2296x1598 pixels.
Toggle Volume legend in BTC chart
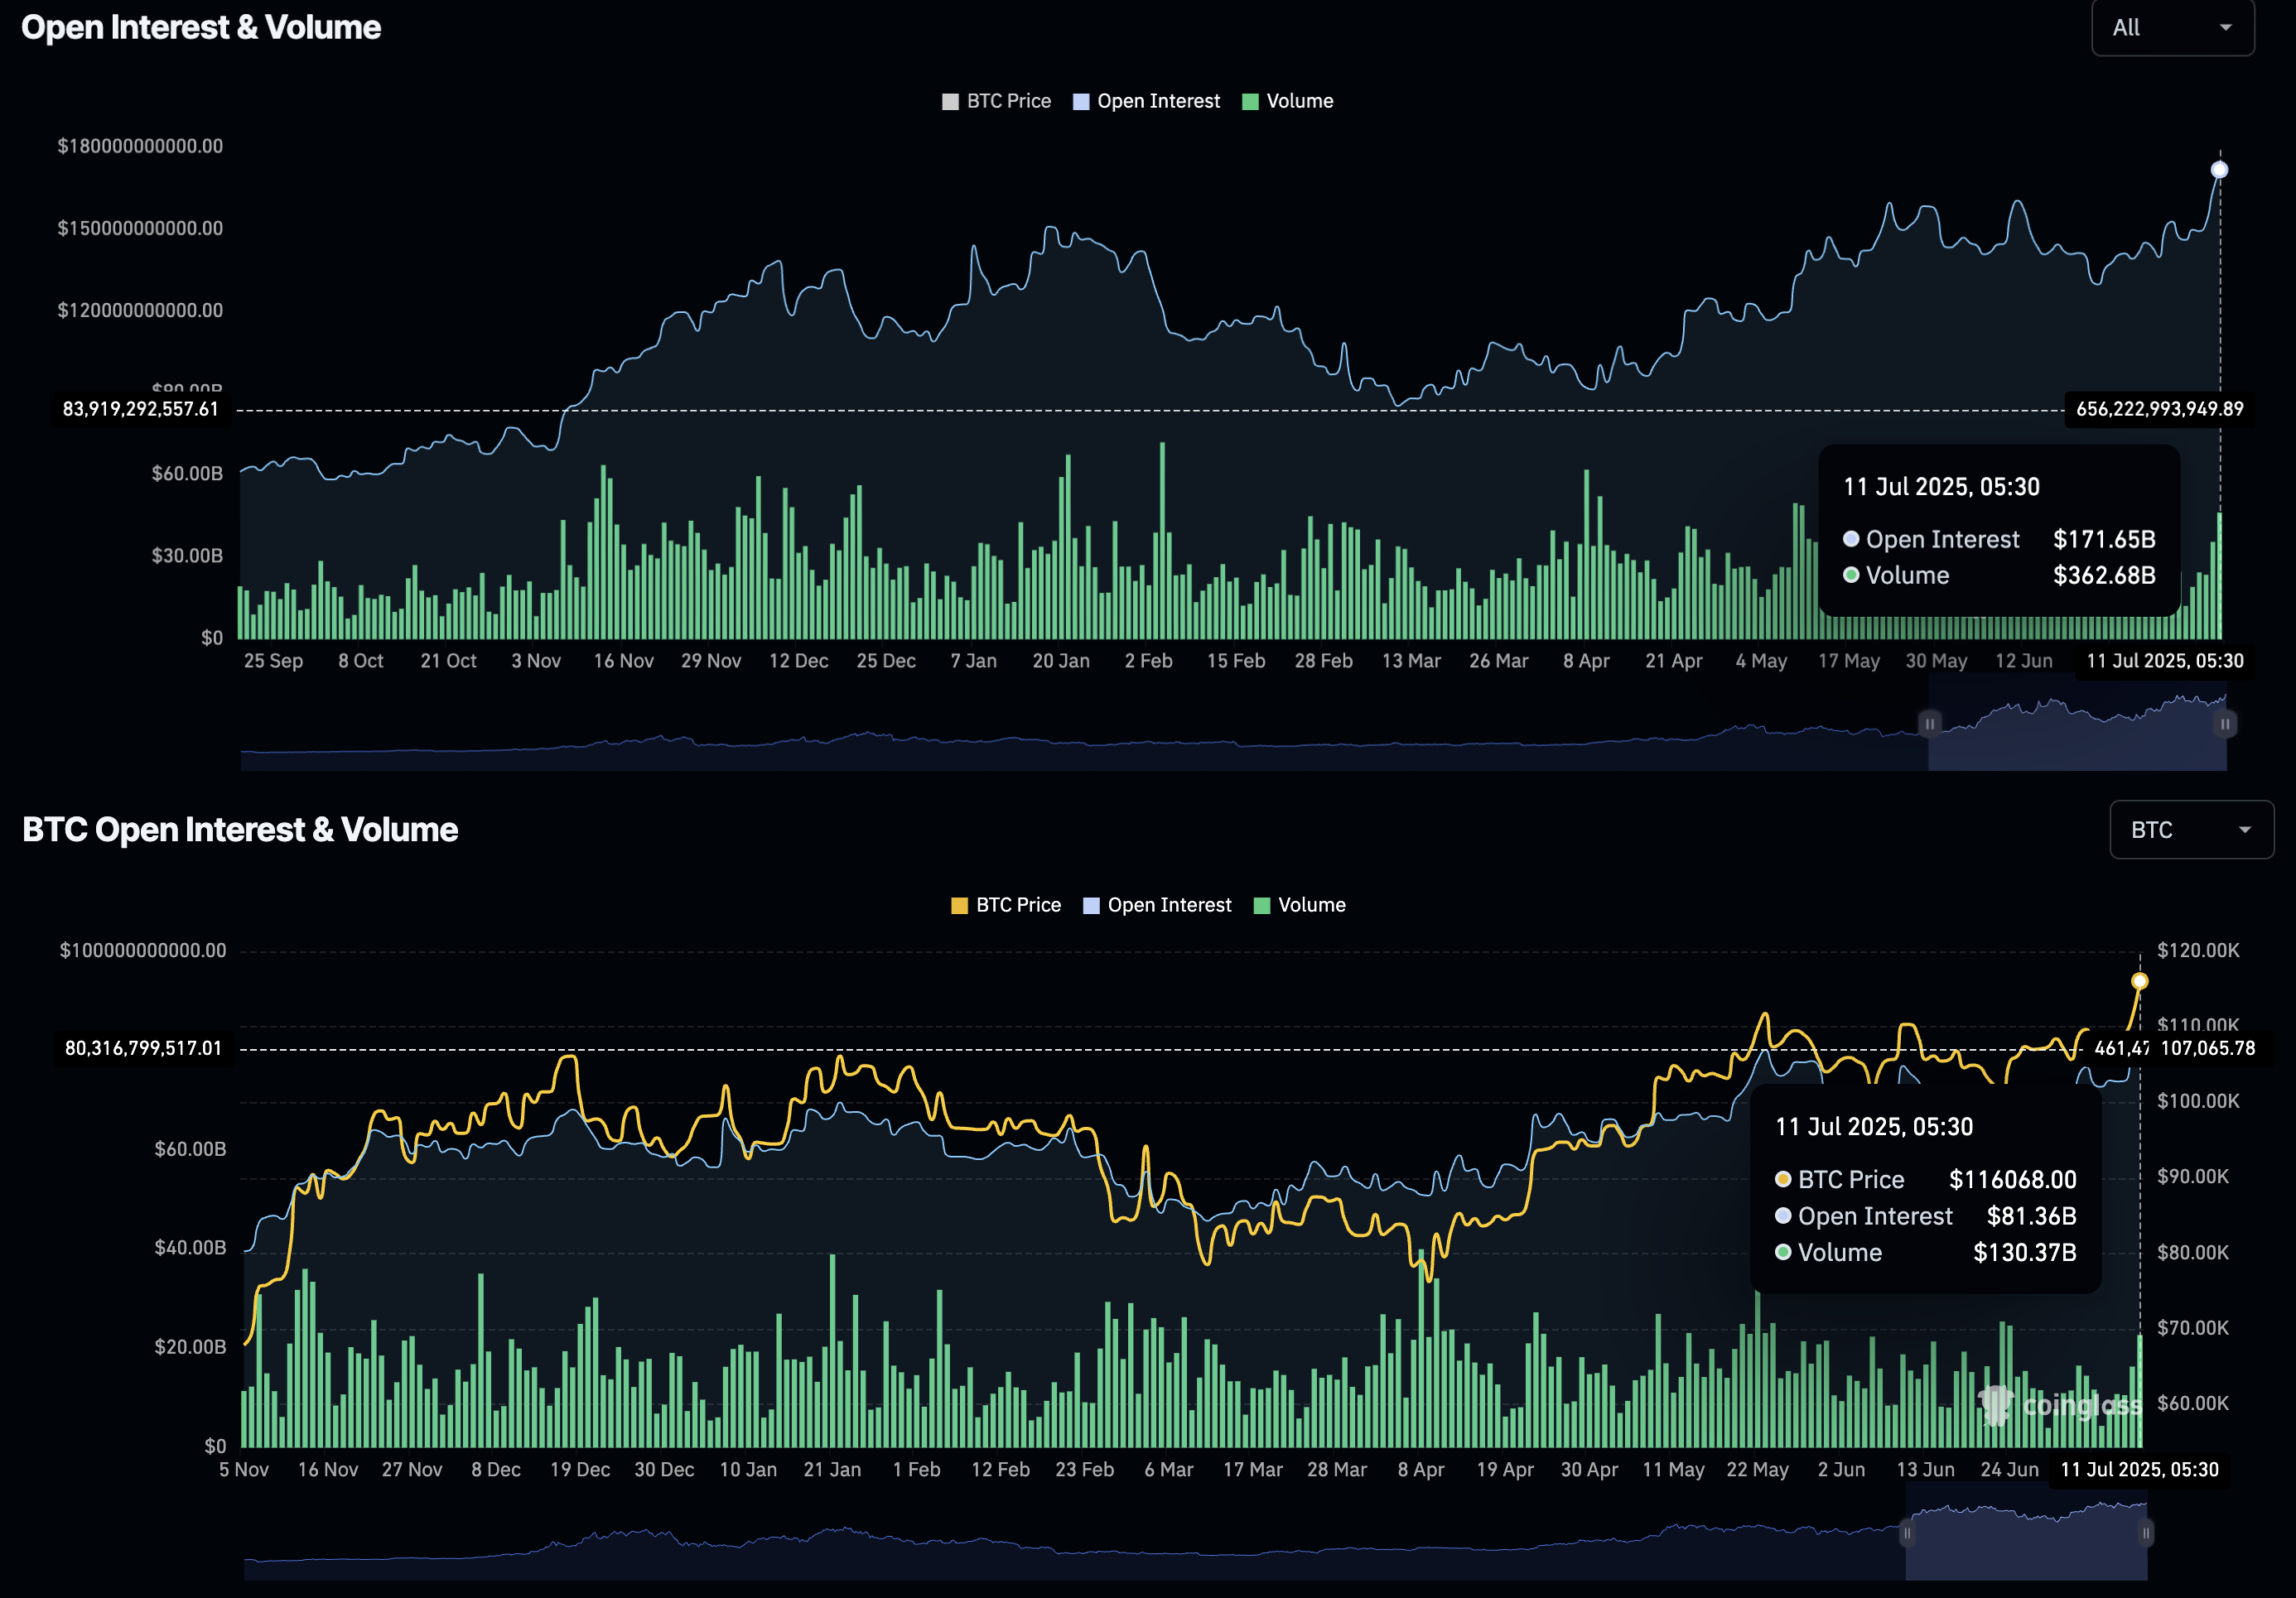[1299, 904]
